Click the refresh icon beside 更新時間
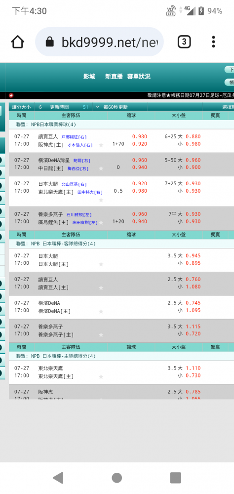This screenshot has width=234, height=494. click(40, 107)
